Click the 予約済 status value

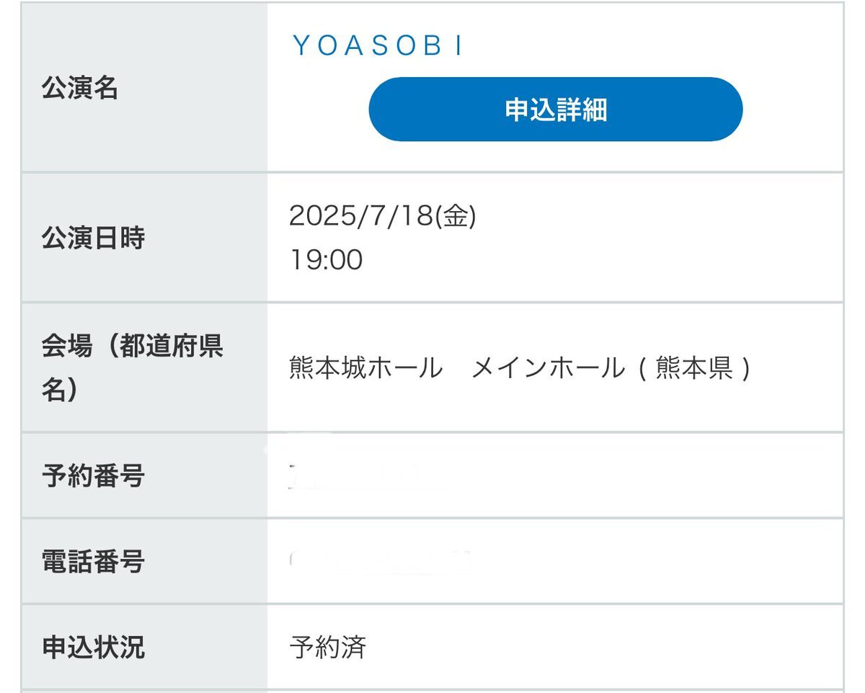328,647
